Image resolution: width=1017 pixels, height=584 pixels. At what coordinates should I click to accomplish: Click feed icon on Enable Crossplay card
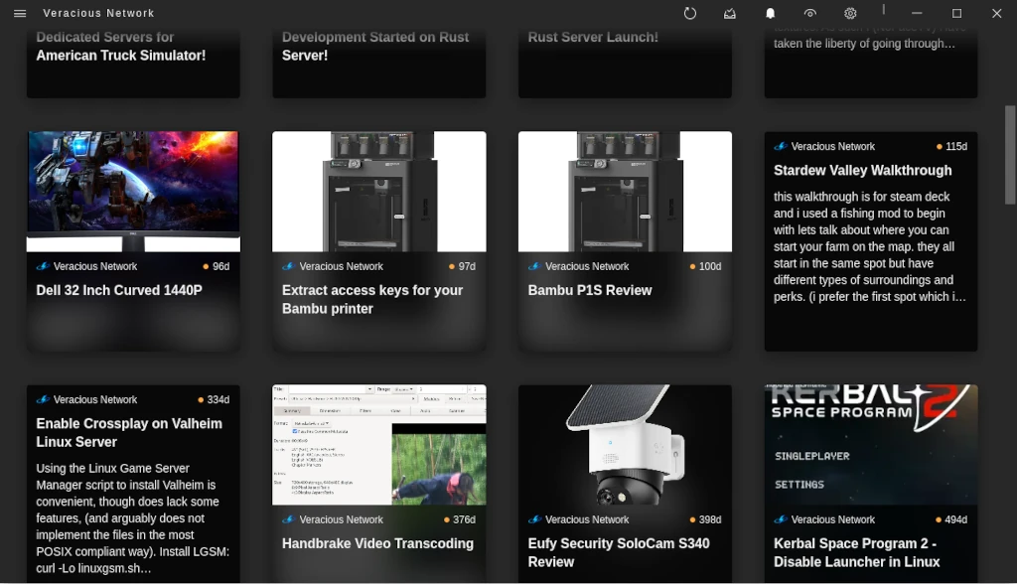43,400
